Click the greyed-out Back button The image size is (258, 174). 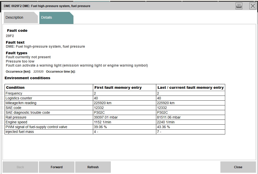click(20, 167)
